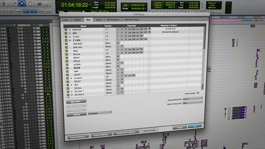Screen dimensions: 265x149
Task: Select the bLONG bus row name
Action: [77, 64]
